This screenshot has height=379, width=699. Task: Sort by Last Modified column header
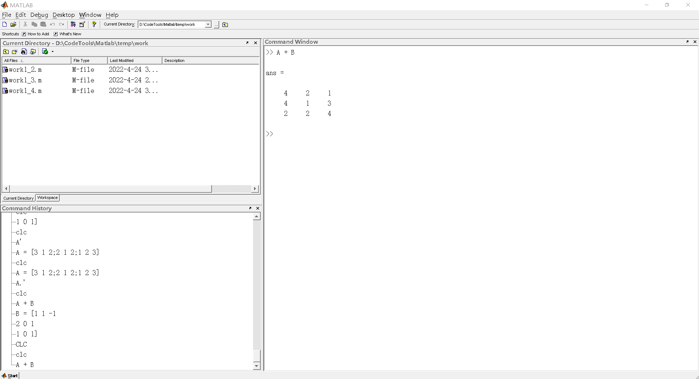pyautogui.click(x=135, y=60)
